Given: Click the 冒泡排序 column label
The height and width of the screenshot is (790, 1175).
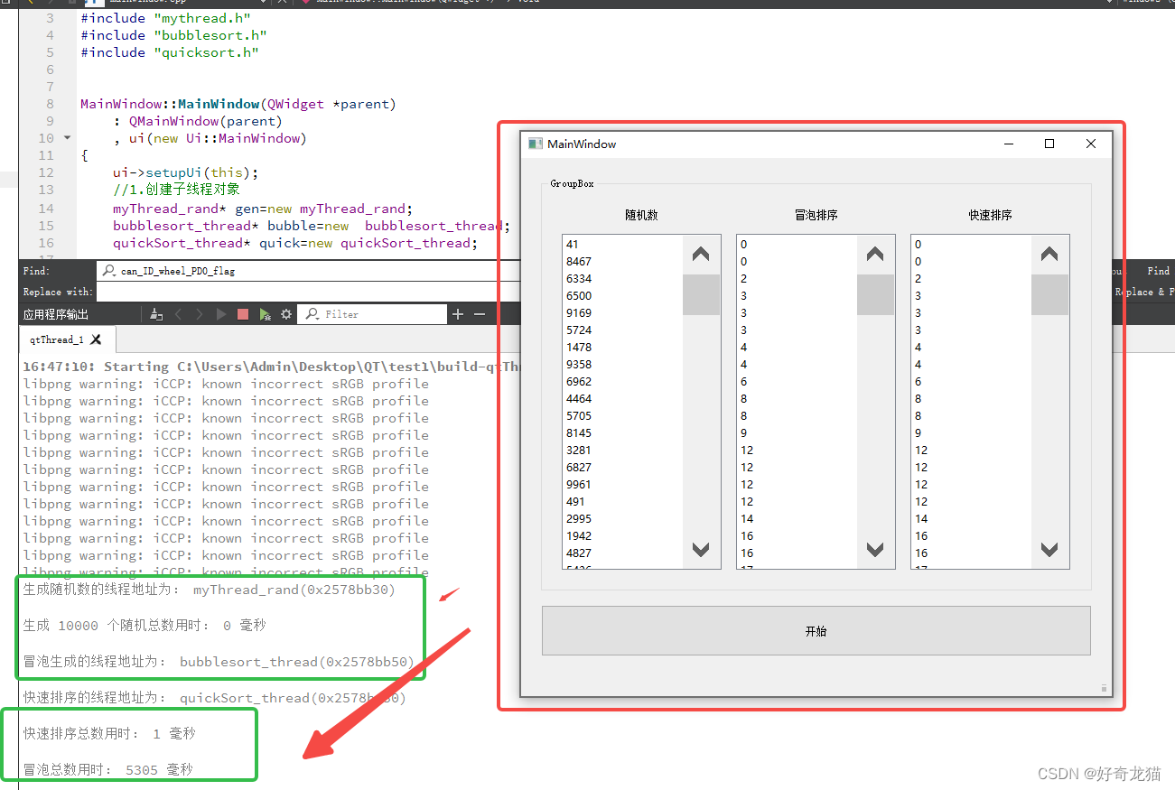Looking at the screenshot, I should coord(816,215).
